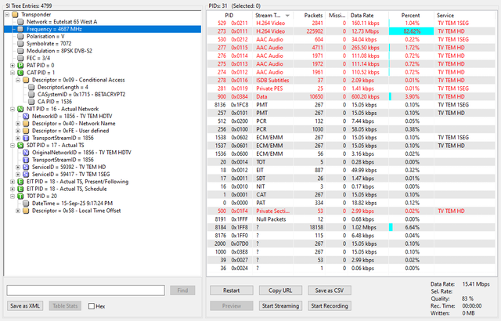Click Save as CSV button
This screenshot has width=501, height=321.
point(330,290)
